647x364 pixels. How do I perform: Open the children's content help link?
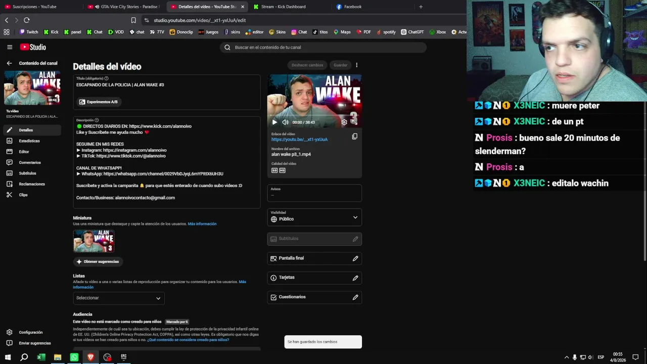188,340
